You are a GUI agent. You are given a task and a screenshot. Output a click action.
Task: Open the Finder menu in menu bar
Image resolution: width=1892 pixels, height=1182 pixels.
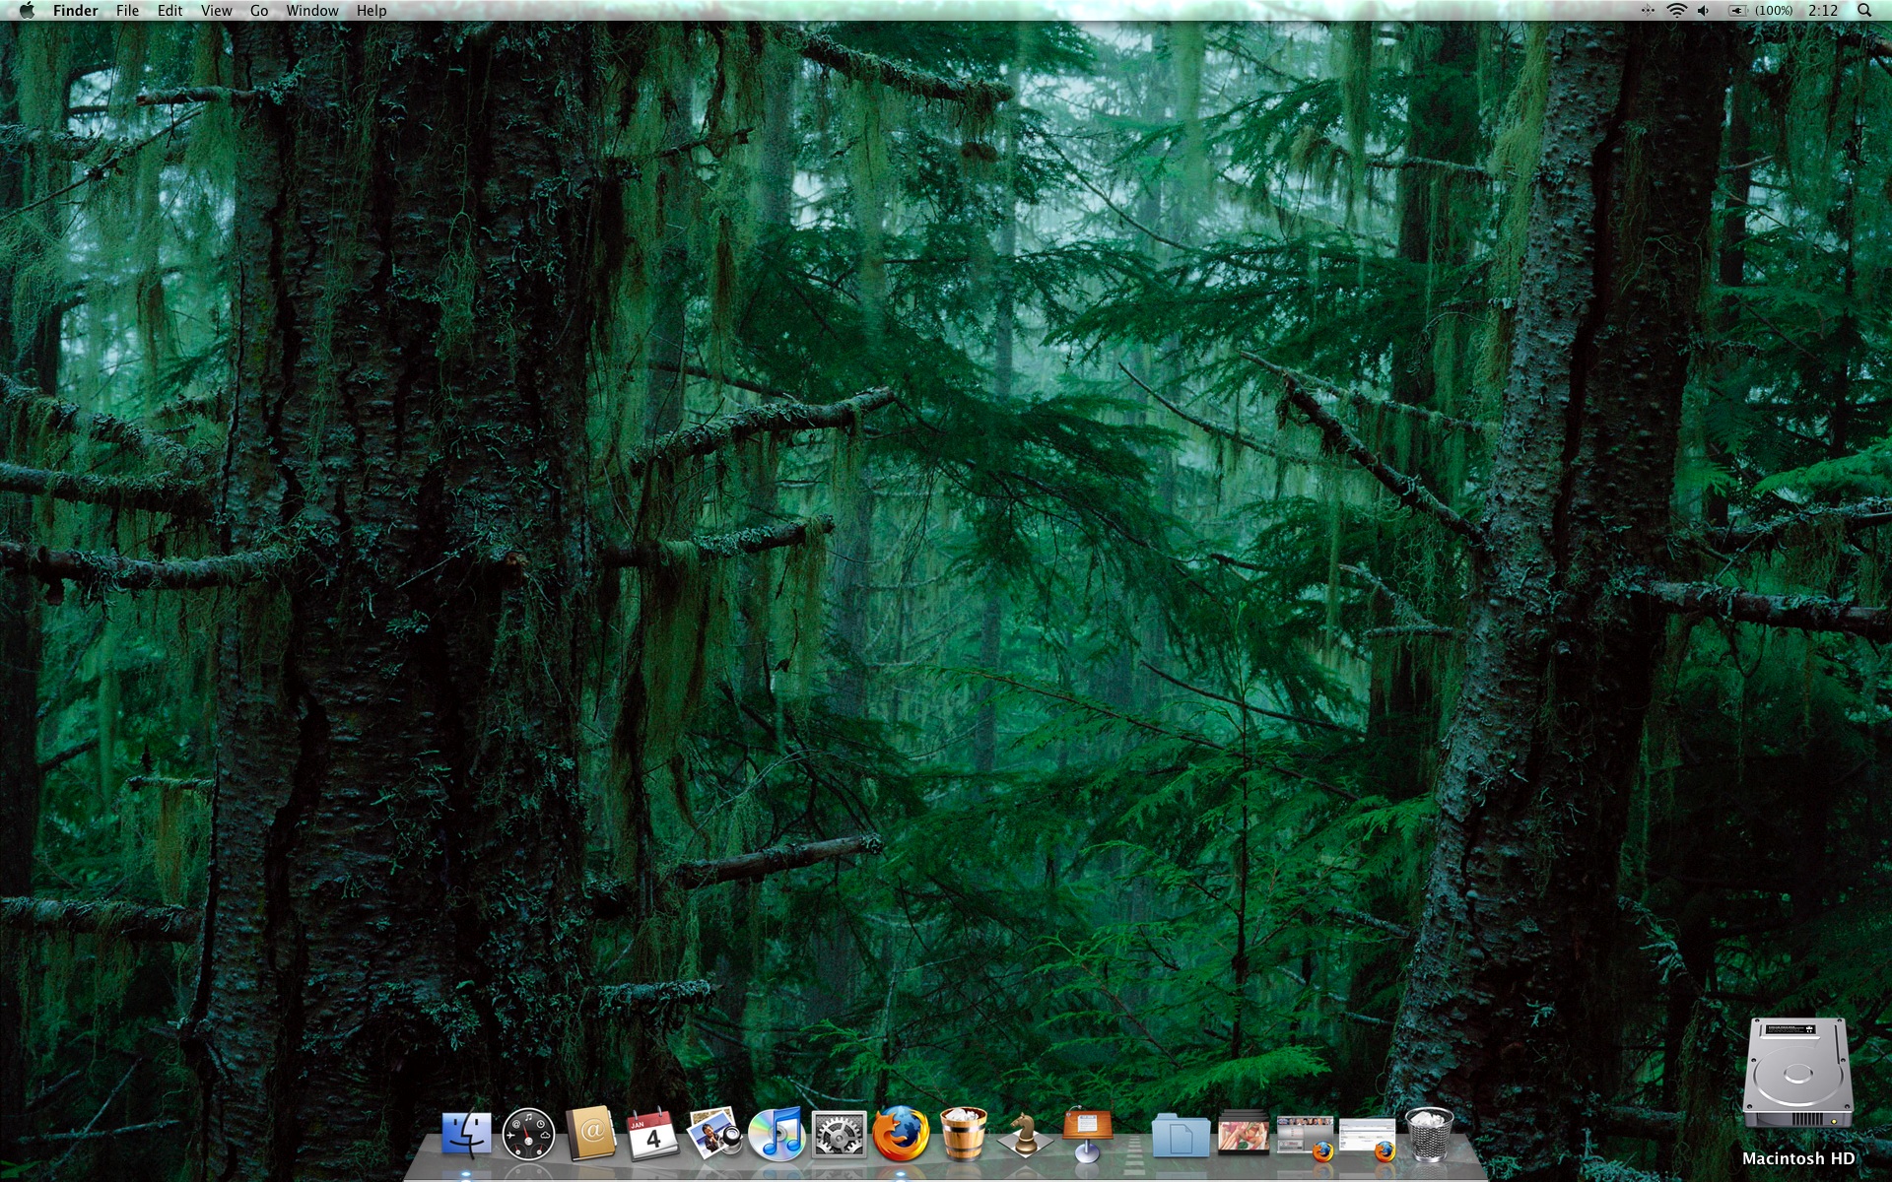coord(75,10)
